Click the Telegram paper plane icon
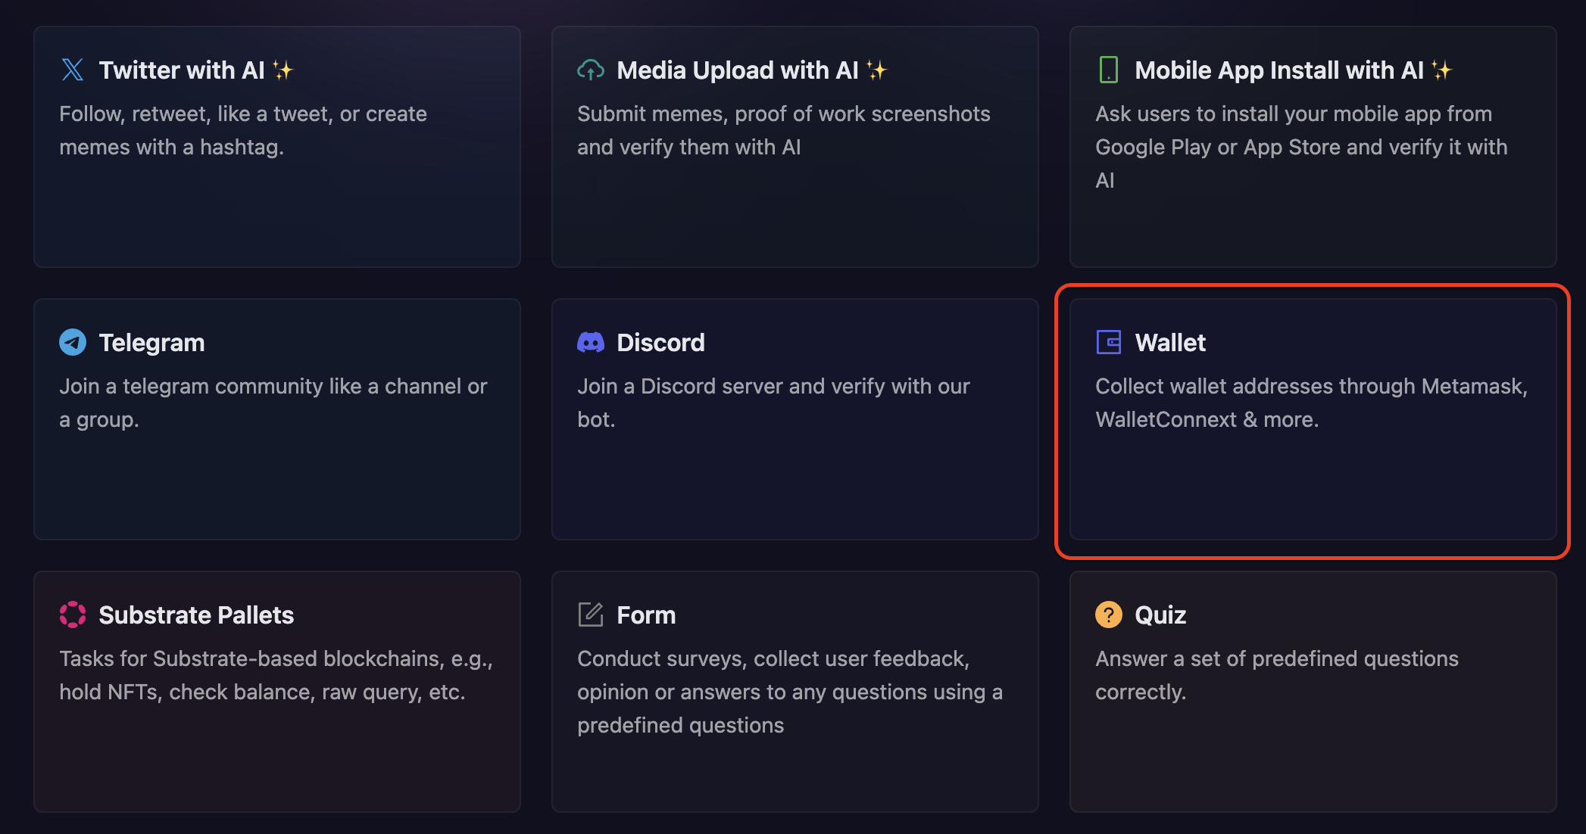Screen dimensions: 1586x834 [x=72, y=342]
